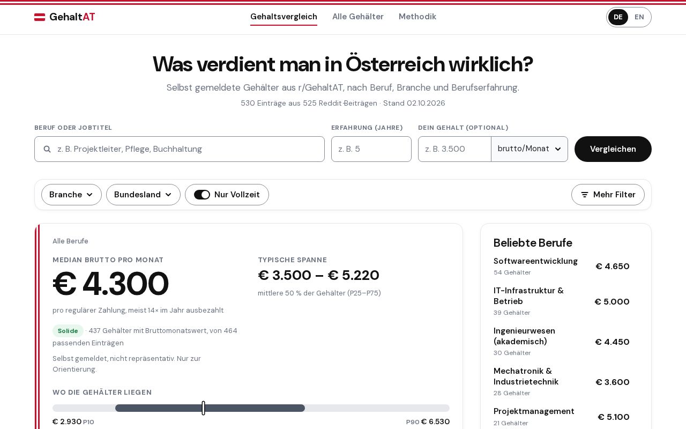Screen dimensions: 686x429
Task: Select IT-Infrastruktur & Betrieb entry
Action: click(562, 301)
